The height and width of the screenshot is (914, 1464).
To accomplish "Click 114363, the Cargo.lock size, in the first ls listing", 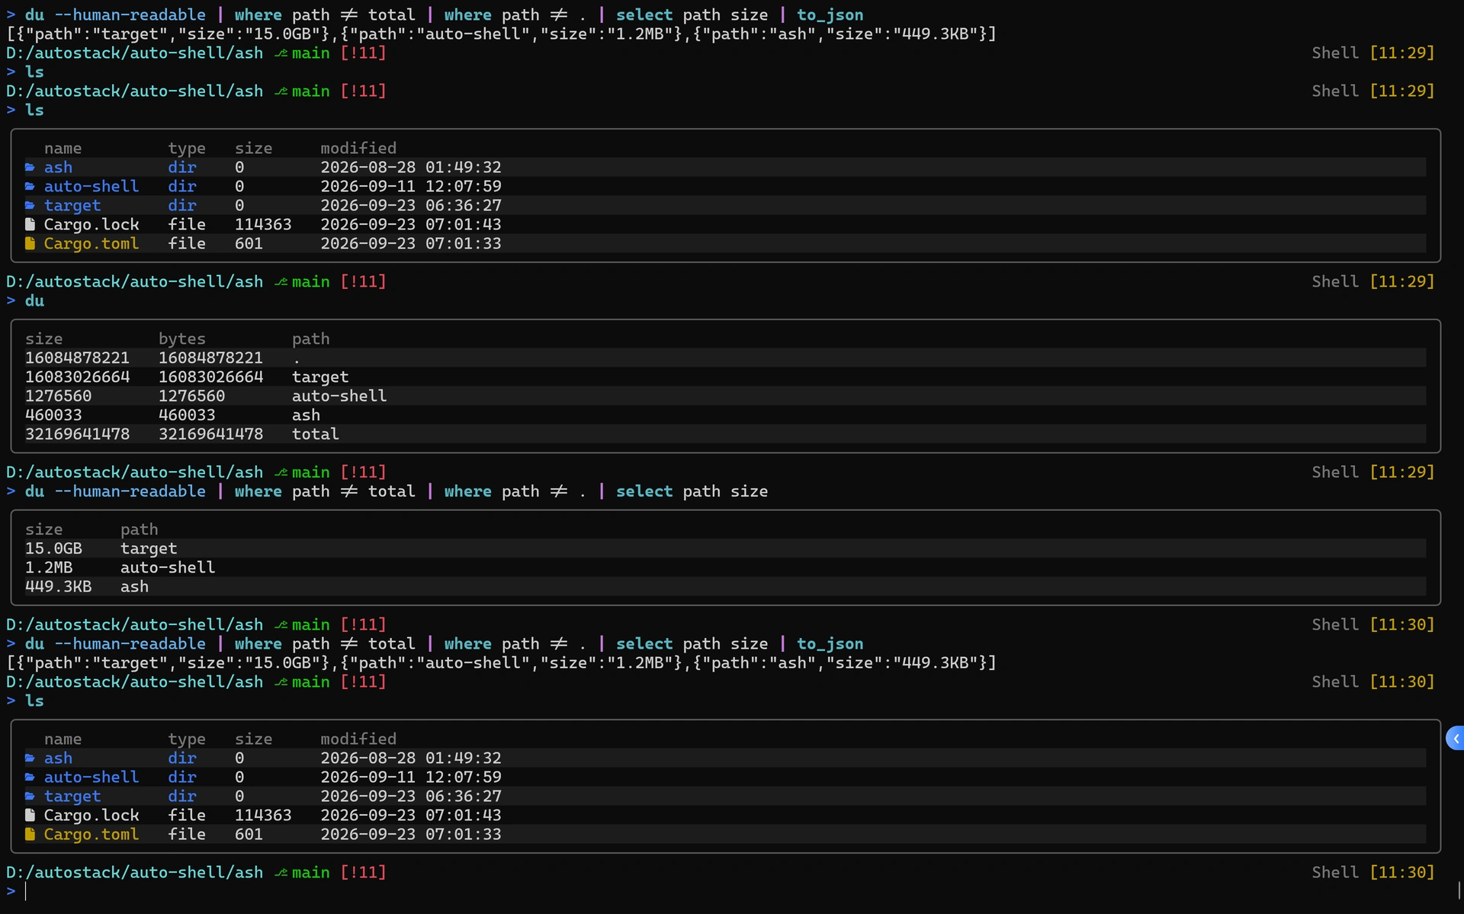I will click(263, 224).
